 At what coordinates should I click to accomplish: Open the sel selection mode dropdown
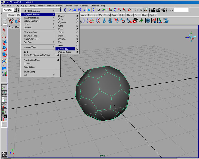[170, 10]
